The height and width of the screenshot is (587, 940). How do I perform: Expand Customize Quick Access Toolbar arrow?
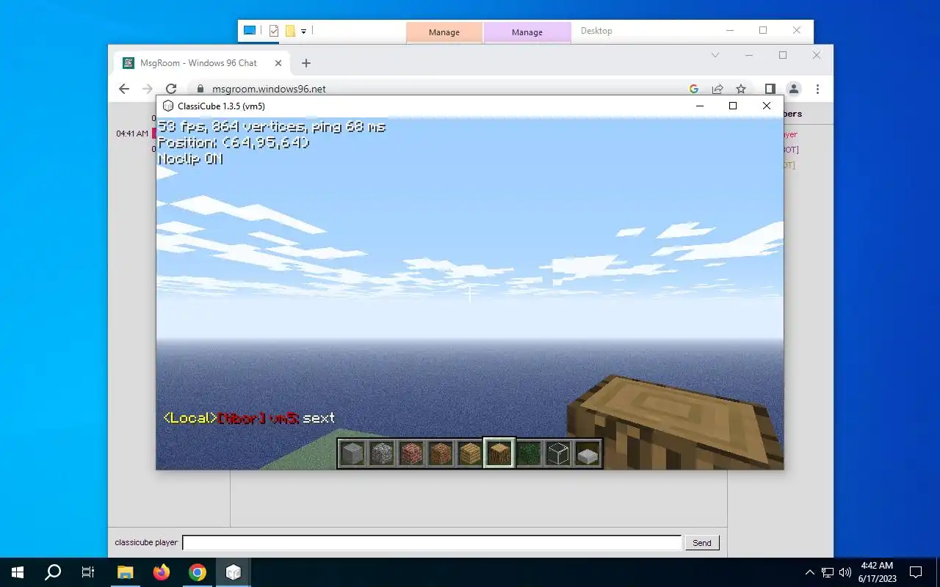click(304, 31)
